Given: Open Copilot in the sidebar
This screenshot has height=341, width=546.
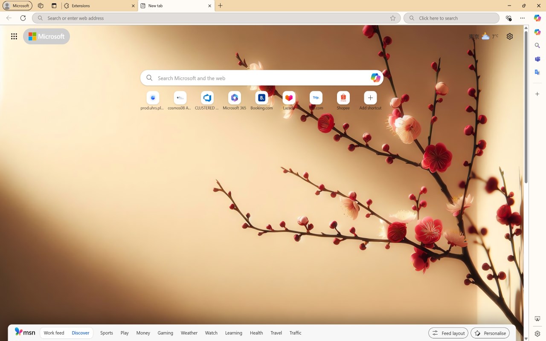Looking at the screenshot, I should (x=537, y=32).
